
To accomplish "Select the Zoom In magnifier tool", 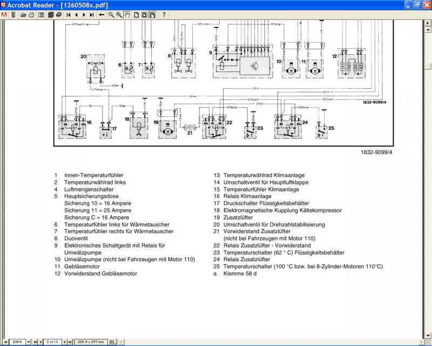I will pyautogui.click(x=119, y=15).
